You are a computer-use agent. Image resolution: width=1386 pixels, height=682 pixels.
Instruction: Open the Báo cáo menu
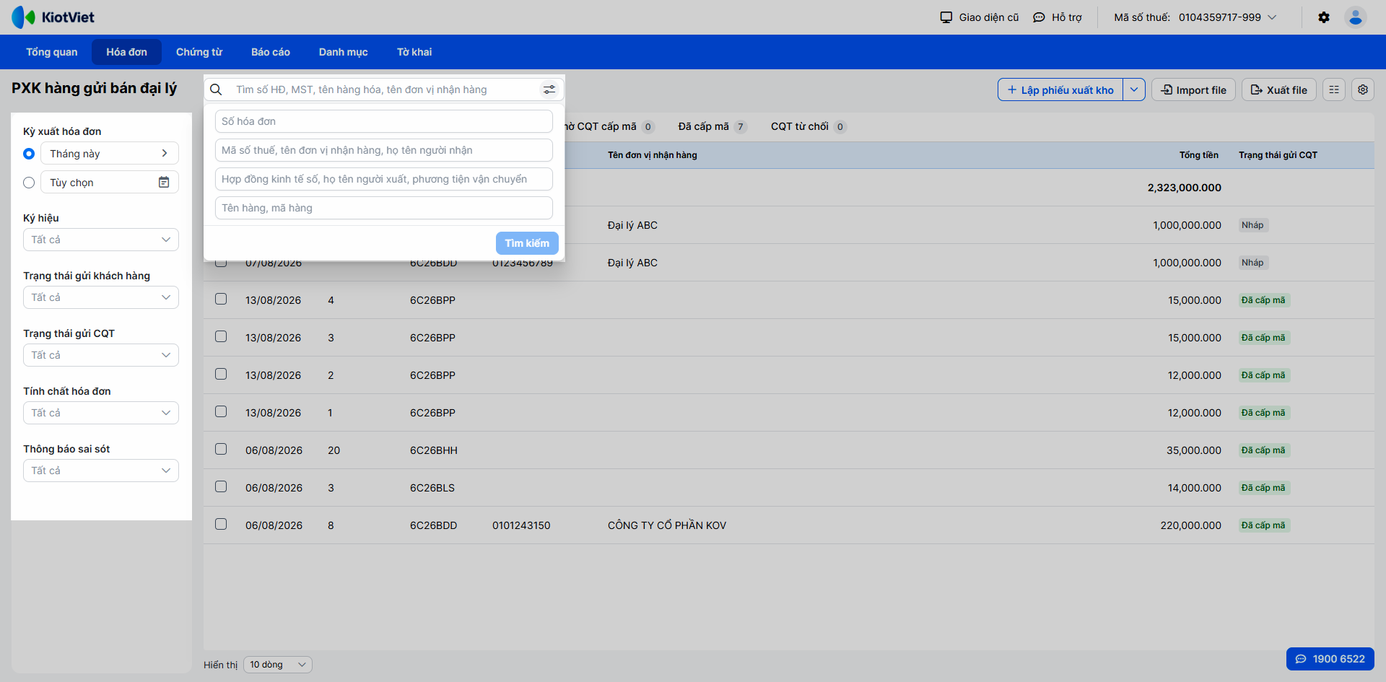coord(271,52)
